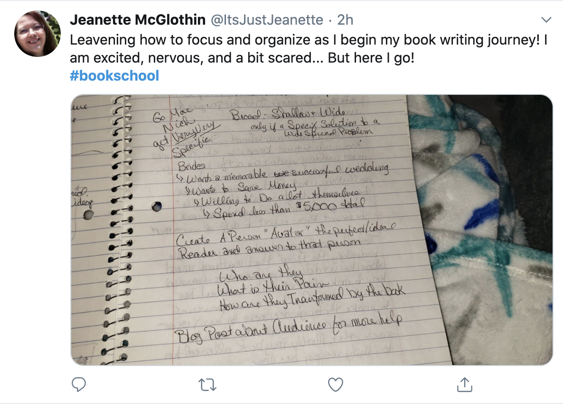The image size is (563, 404).
Task: Expand the tweet actions caret menu
Action: click(546, 19)
